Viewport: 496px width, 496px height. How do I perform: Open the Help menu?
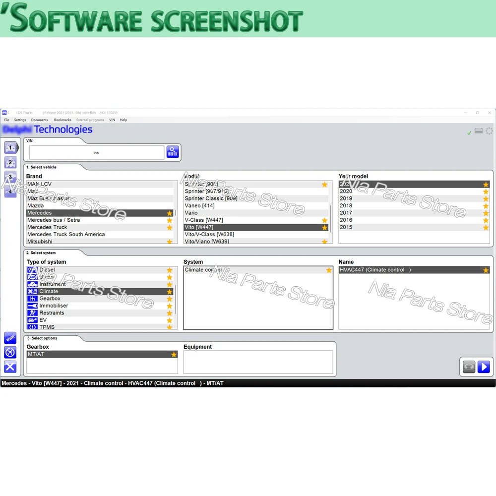pos(124,120)
